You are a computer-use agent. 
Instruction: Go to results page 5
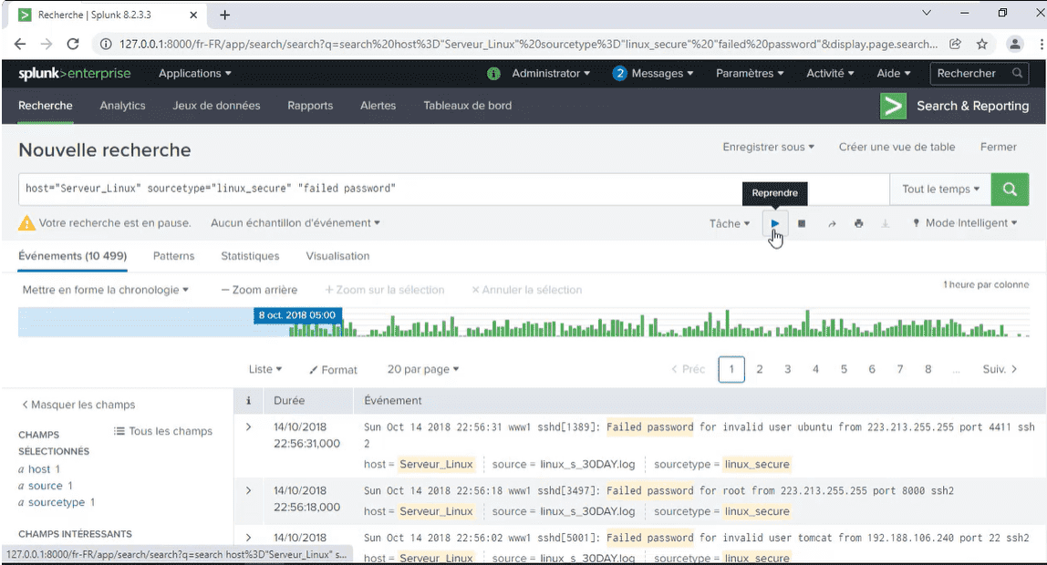point(844,369)
